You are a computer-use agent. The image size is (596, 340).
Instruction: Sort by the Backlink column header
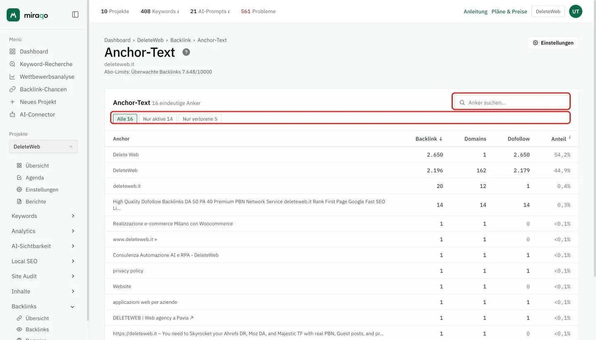(429, 139)
